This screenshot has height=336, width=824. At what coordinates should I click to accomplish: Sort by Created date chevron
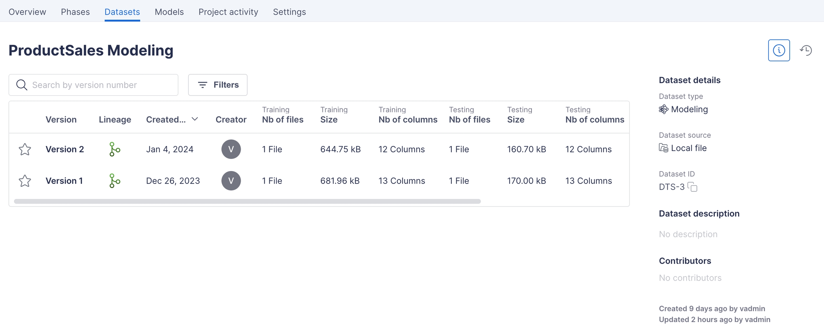pos(195,119)
